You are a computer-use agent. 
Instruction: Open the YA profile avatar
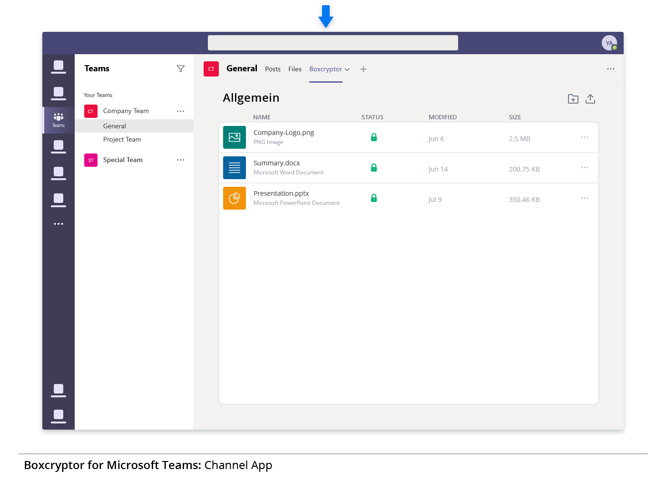click(x=609, y=43)
